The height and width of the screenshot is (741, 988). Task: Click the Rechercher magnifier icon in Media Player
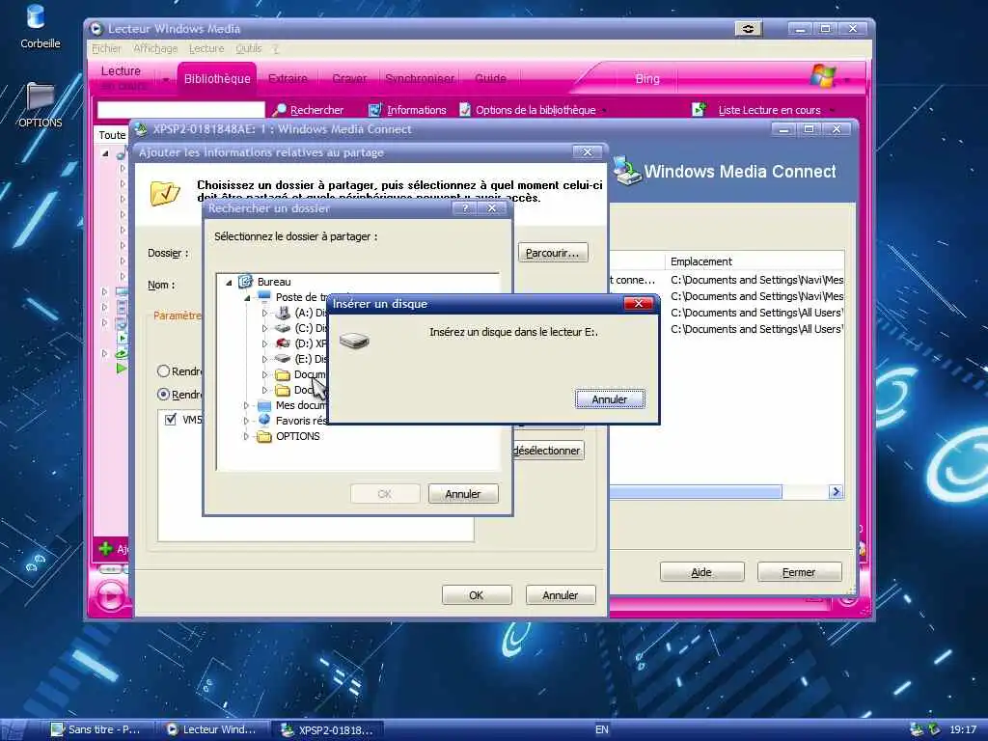coord(280,110)
